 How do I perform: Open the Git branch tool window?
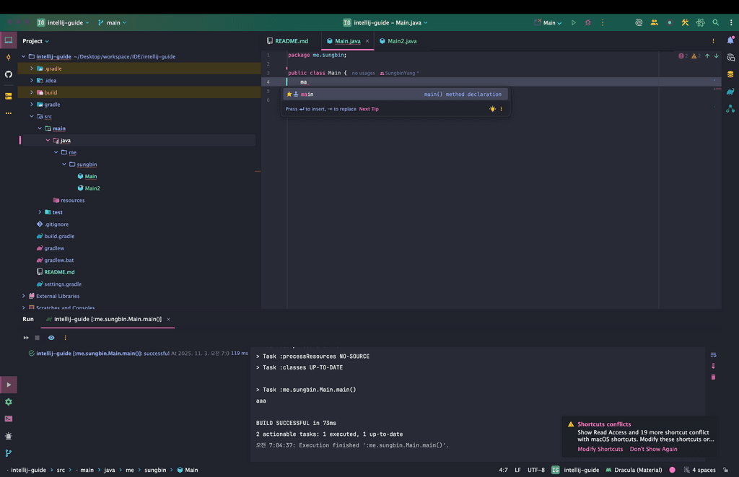tap(9, 453)
